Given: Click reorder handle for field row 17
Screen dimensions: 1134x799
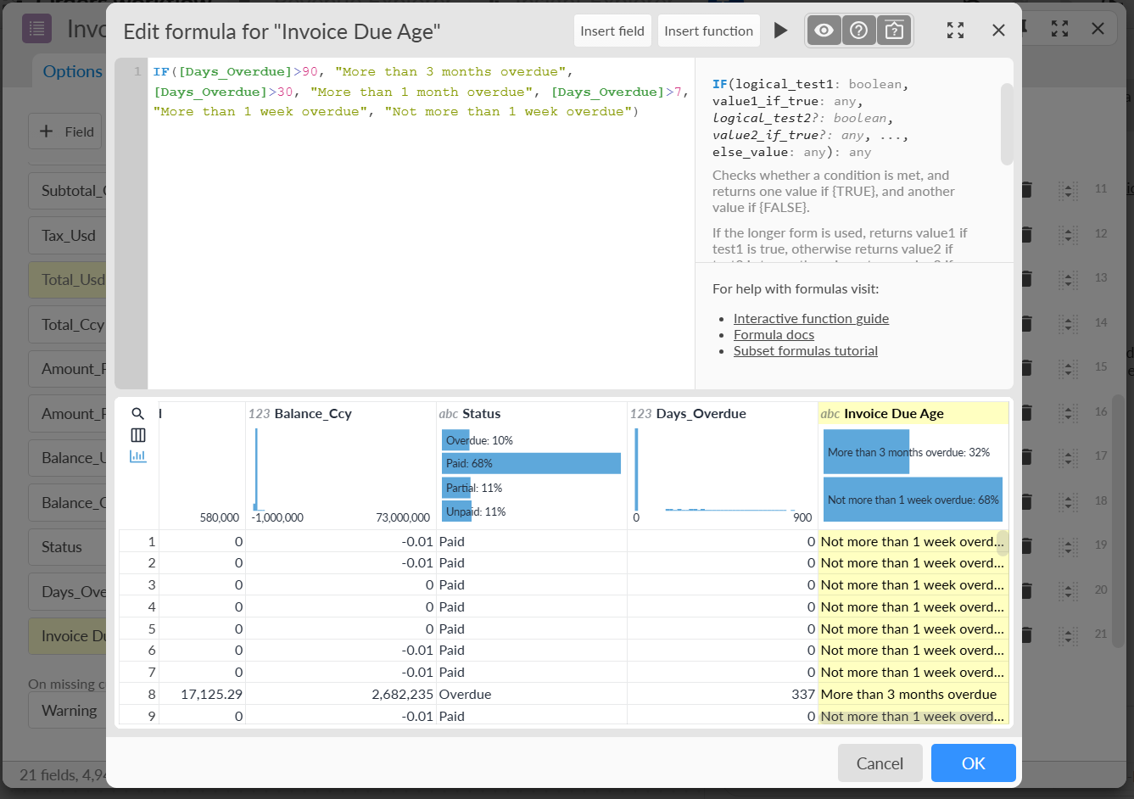Looking at the screenshot, I should coord(1069,456).
